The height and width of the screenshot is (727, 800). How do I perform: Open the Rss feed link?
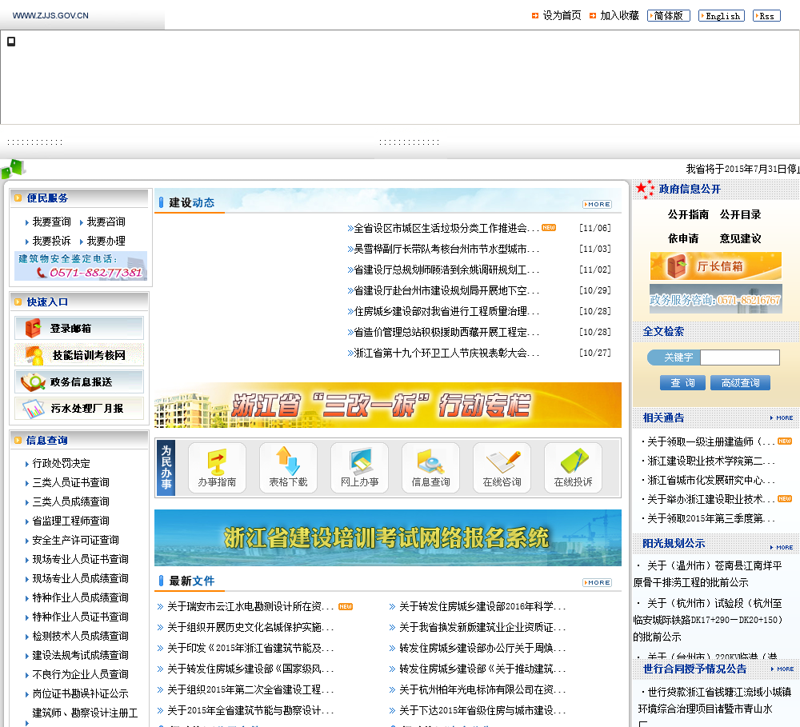click(x=766, y=15)
